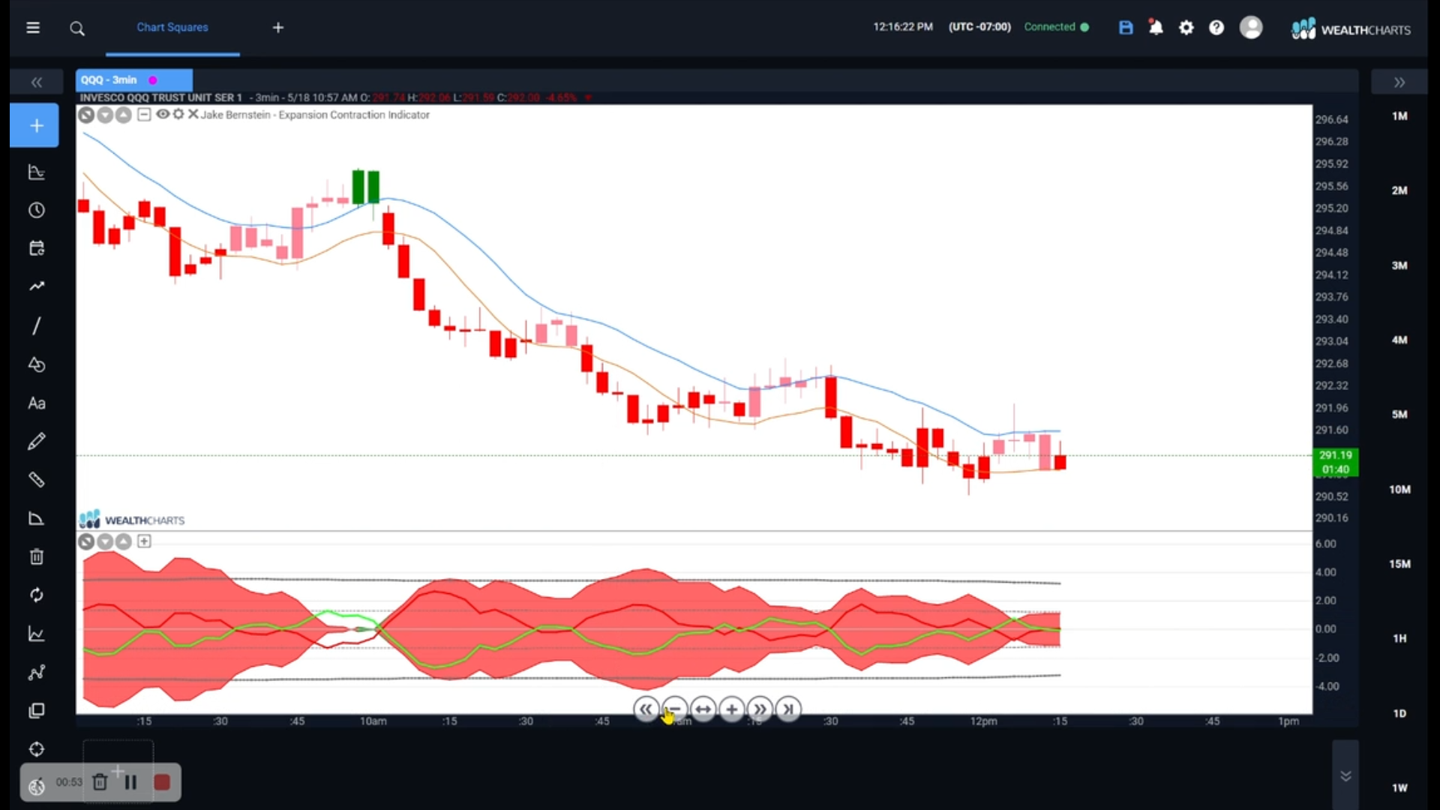Zoom out the chart with minus button
The image size is (1440, 810).
point(674,709)
